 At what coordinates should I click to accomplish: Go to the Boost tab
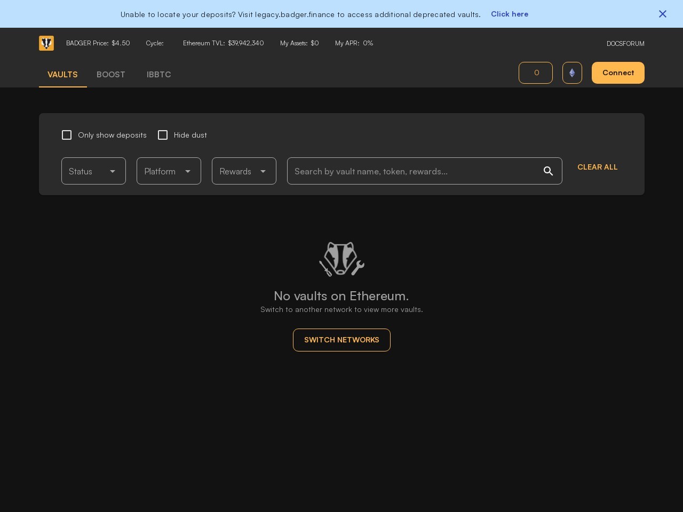click(111, 75)
